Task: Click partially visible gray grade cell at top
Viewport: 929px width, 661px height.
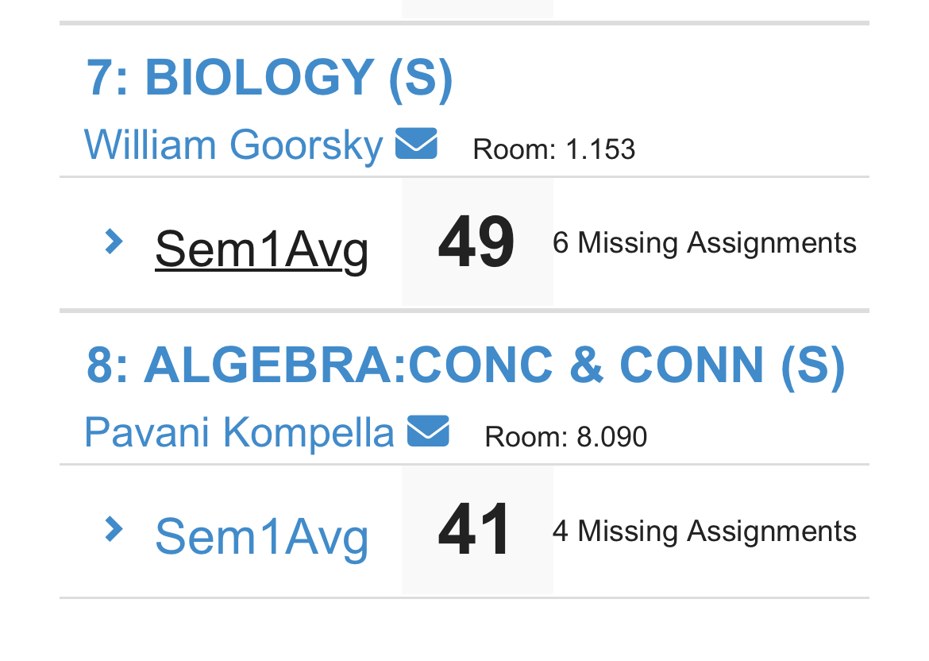Action: click(477, 8)
